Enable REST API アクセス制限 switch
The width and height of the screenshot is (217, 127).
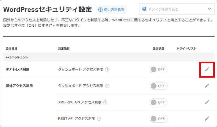click(x=158, y=119)
